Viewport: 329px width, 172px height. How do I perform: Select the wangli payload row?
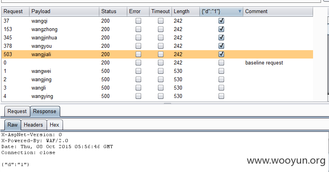(x=157, y=88)
